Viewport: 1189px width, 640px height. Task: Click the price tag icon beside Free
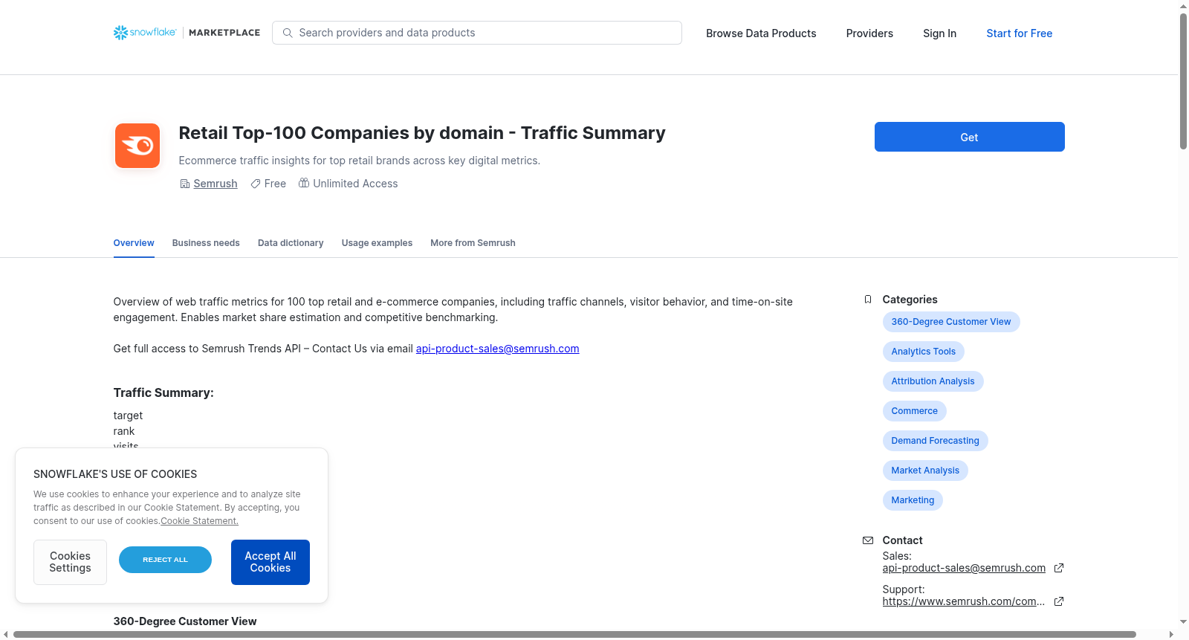256,184
